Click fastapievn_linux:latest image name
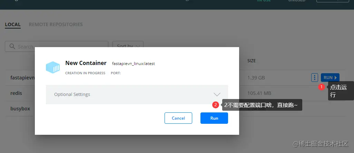The image size is (354, 153). coord(134,64)
